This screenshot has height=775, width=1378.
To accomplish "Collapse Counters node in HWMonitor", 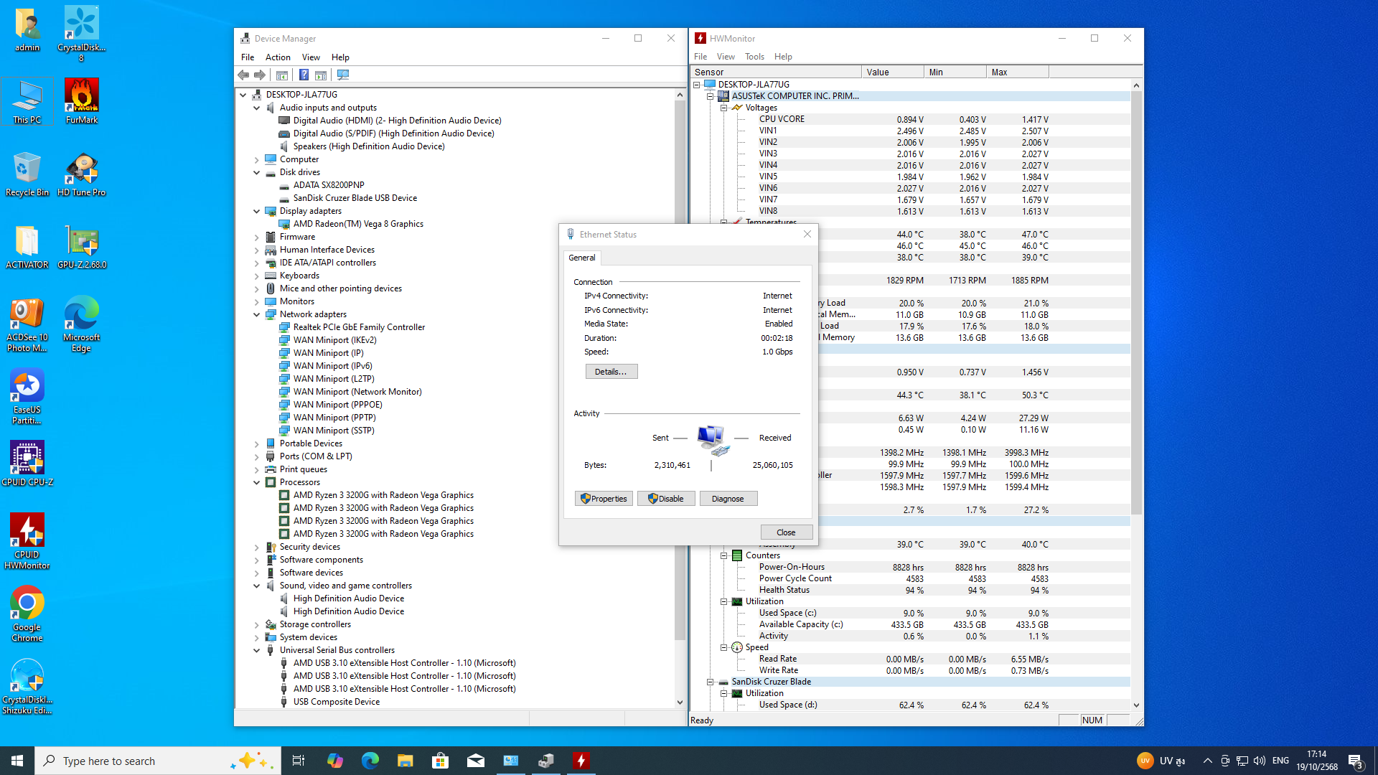I will 723,555.
